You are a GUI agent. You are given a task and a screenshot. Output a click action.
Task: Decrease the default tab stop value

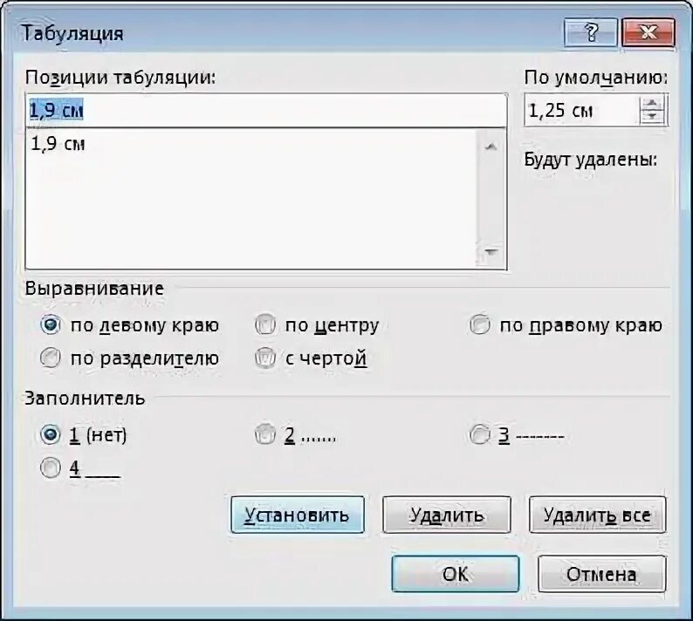click(652, 118)
